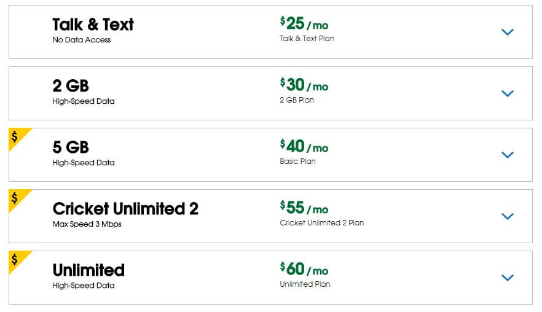Expand the 5 GB Basic Plan chevron

(x=507, y=155)
